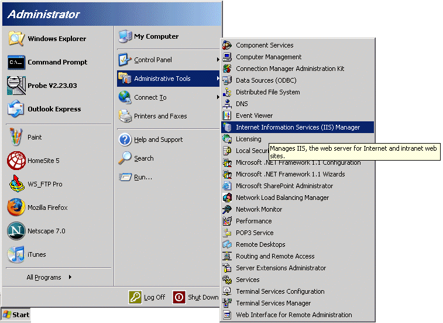Open Routing and Remote Access
This screenshot has height=323, width=443.
click(x=297, y=256)
